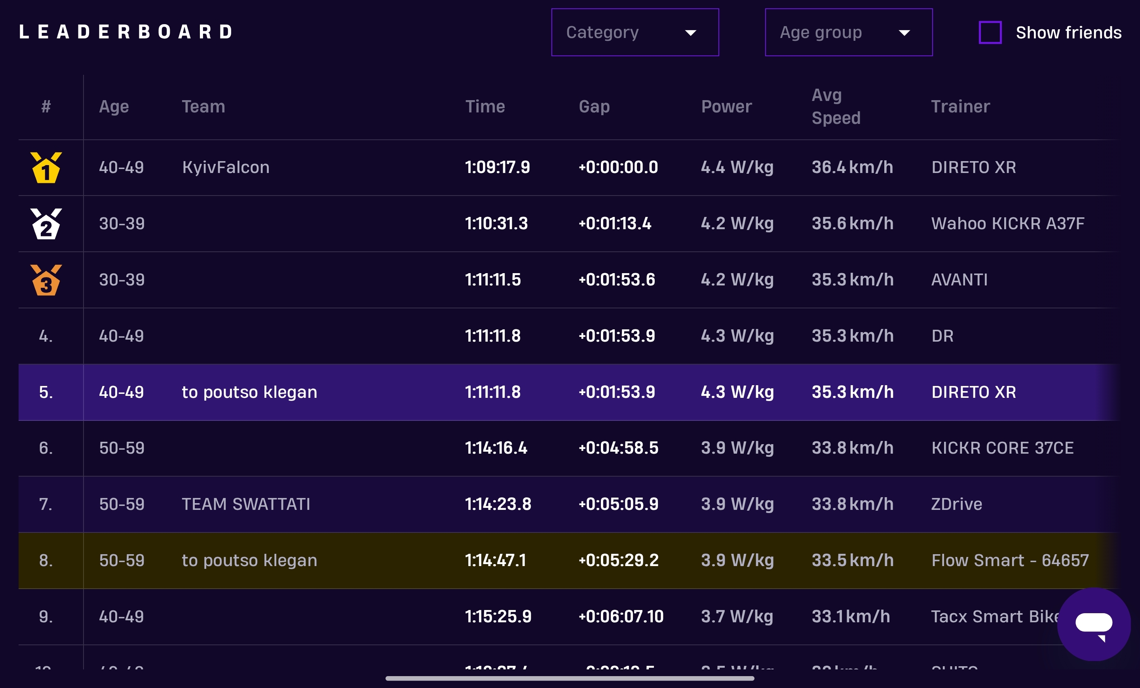1140x688 pixels.
Task: Click the bronze third place medal icon
Action: point(46,280)
